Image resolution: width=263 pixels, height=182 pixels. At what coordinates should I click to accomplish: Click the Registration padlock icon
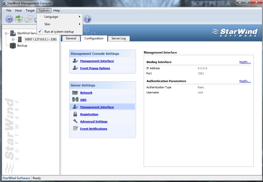tap(75, 114)
